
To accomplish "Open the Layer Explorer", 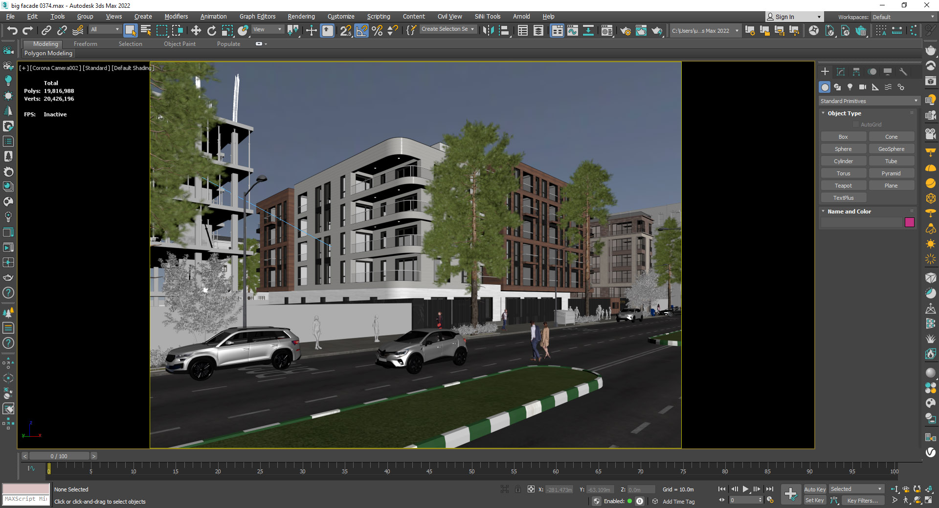I will point(538,31).
